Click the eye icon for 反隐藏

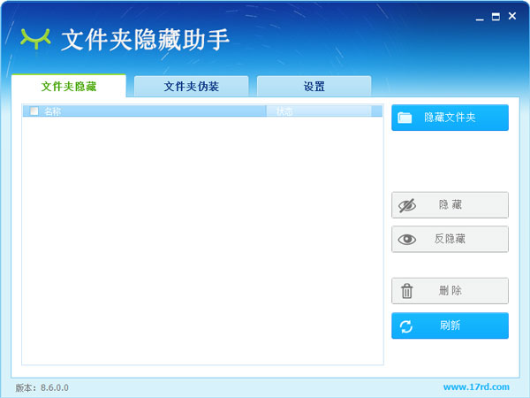pyautogui.click(x=406, y=239)
